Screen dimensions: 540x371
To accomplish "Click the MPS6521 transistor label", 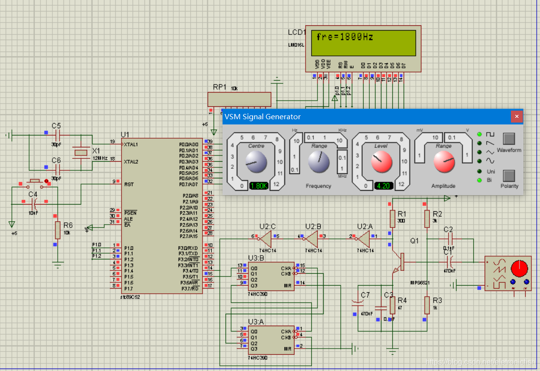I will tap(420, 283).
